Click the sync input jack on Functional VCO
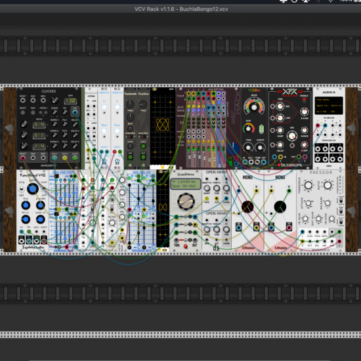Viewport: 361px width, 361px height. (36, 232)
